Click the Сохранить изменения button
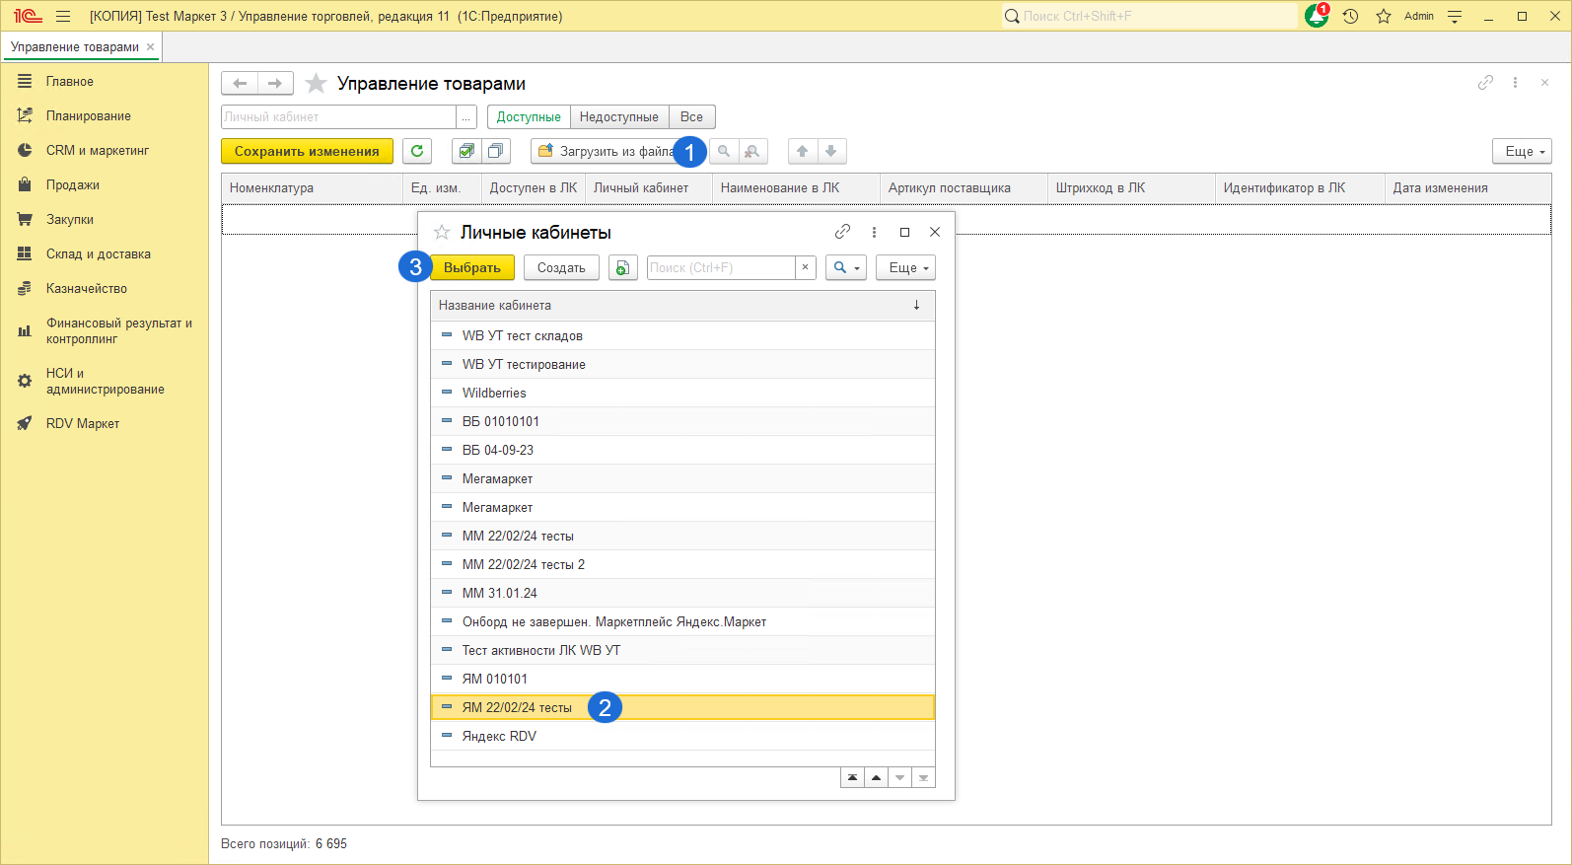 307,151
